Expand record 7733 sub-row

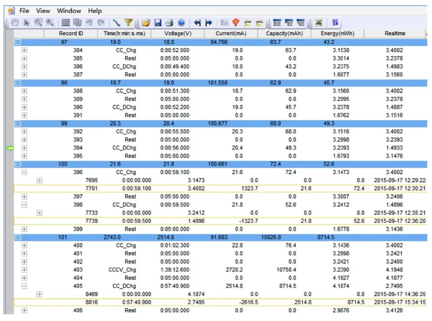click(39, 213)
